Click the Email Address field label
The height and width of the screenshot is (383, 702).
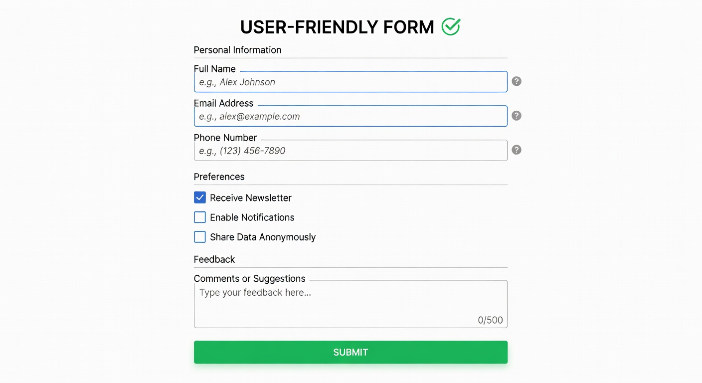223,103
